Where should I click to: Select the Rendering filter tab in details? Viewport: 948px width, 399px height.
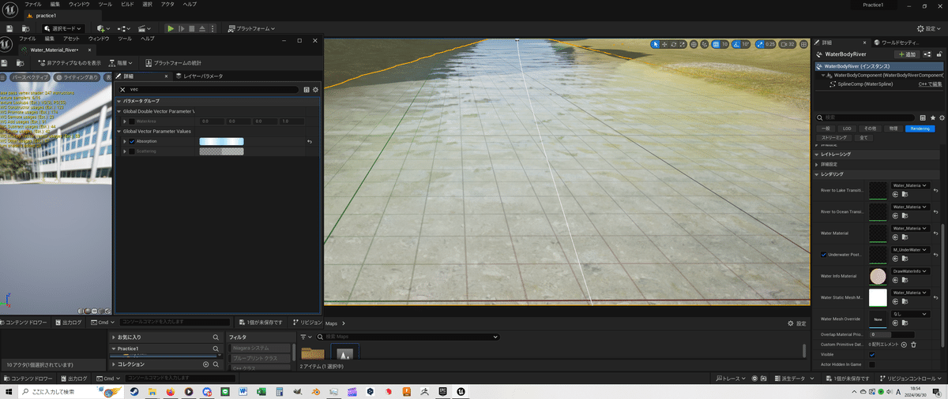(x=920, y=128)
